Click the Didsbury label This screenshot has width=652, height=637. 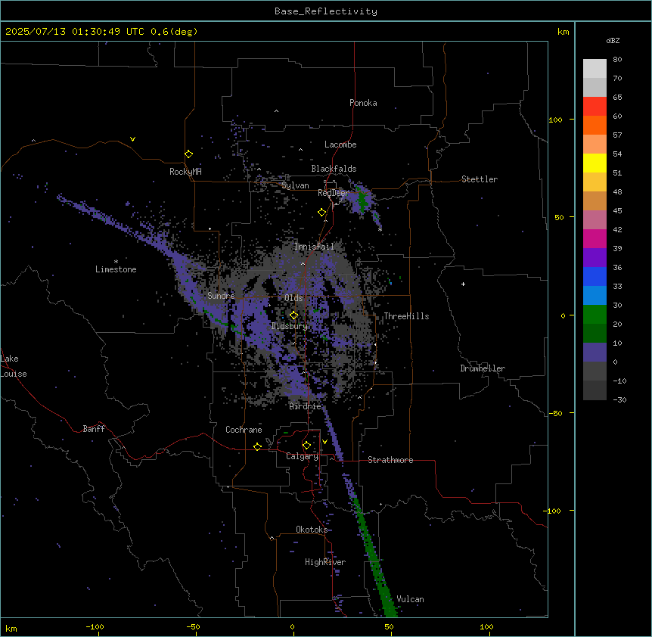point(290,326)
